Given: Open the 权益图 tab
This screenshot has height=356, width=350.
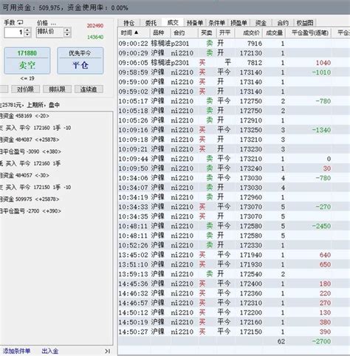Looking at the screenshot, I should pos(305,23).
